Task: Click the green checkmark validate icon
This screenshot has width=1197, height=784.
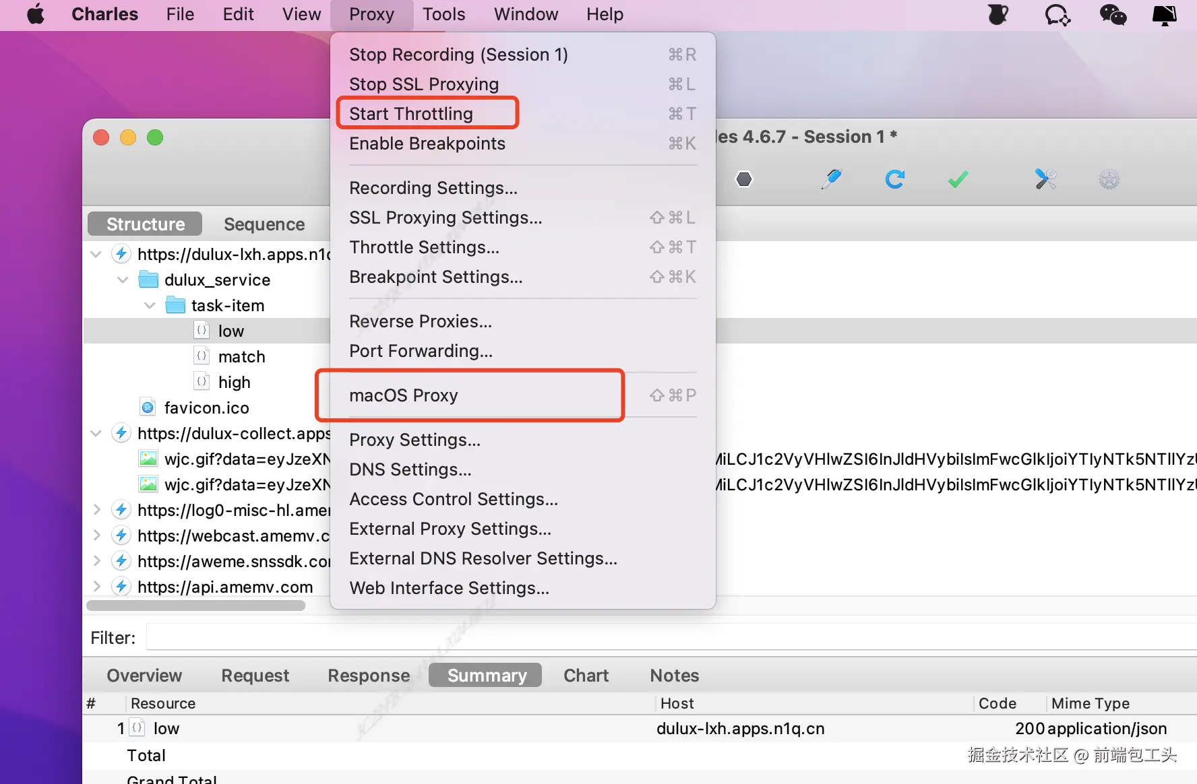Action: pos(958,179)
